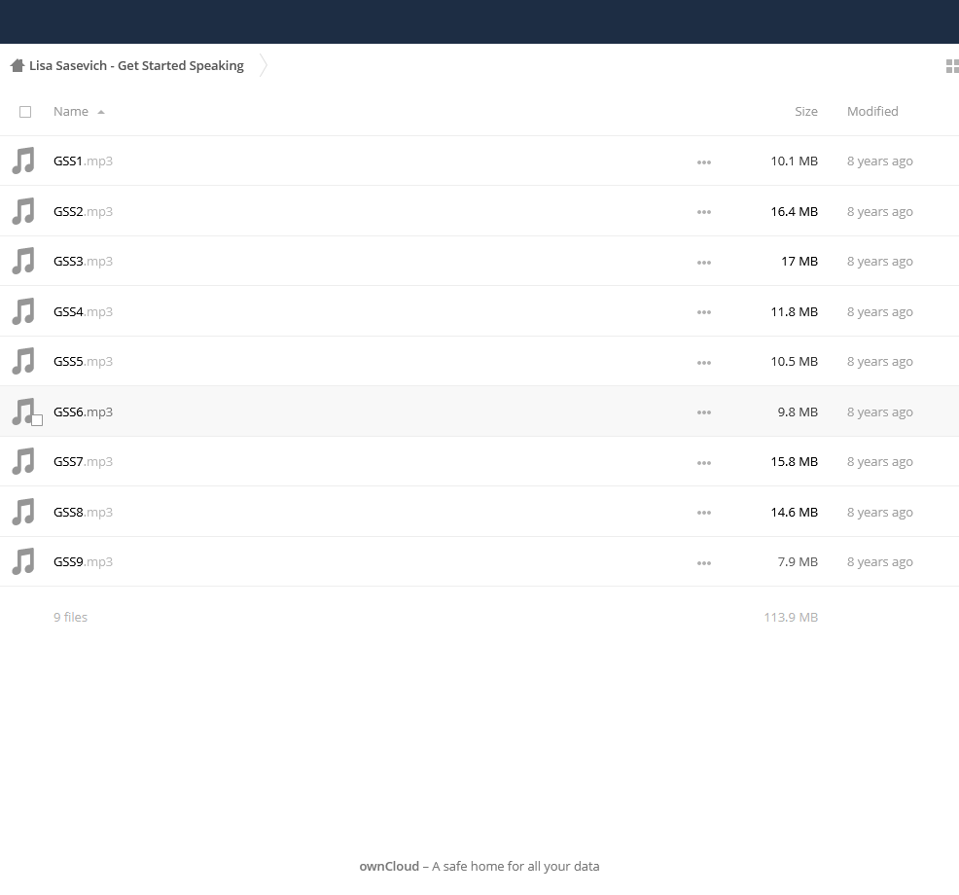Open the more actions menu for GSS8.mp3
Screen dimensions: 959x895
[x=704, y=514]
